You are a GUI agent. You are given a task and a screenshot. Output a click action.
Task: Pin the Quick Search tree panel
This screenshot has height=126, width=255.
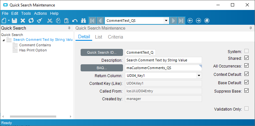pyautogui.click(x=69, y=28)
